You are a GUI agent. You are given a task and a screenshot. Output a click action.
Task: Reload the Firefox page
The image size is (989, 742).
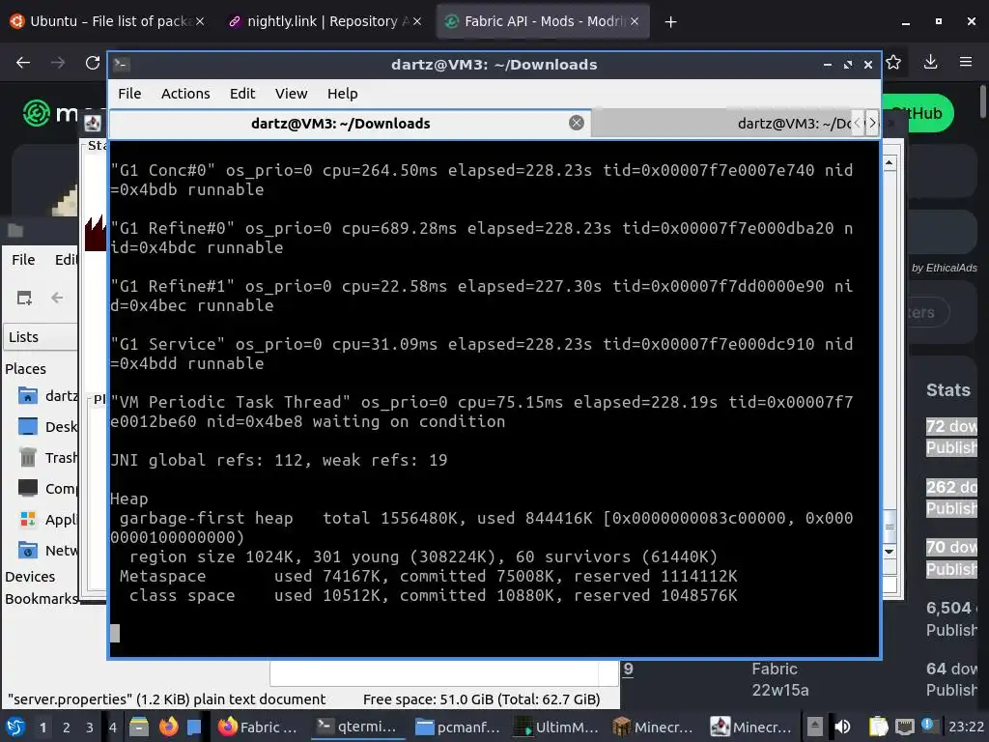[x=93, y=63]
